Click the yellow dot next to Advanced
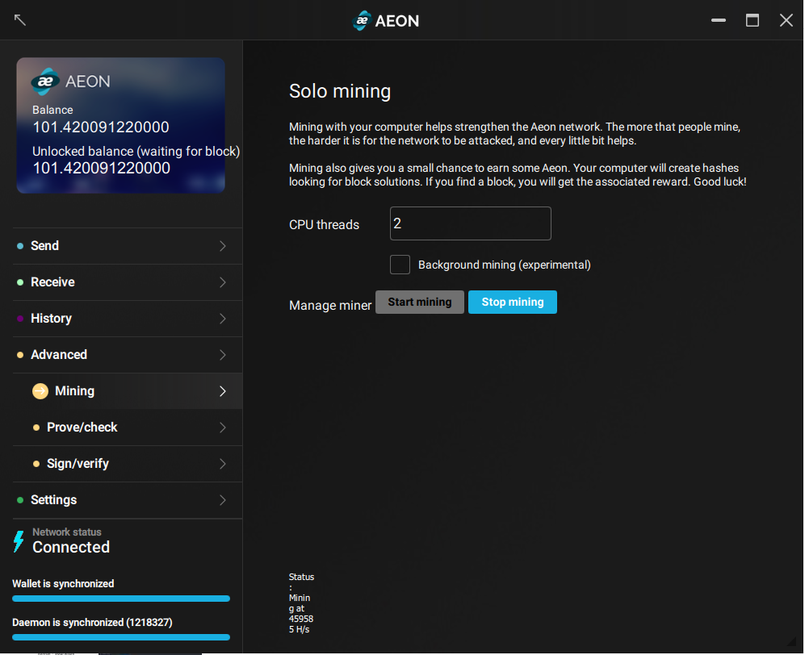 point(20,355)
